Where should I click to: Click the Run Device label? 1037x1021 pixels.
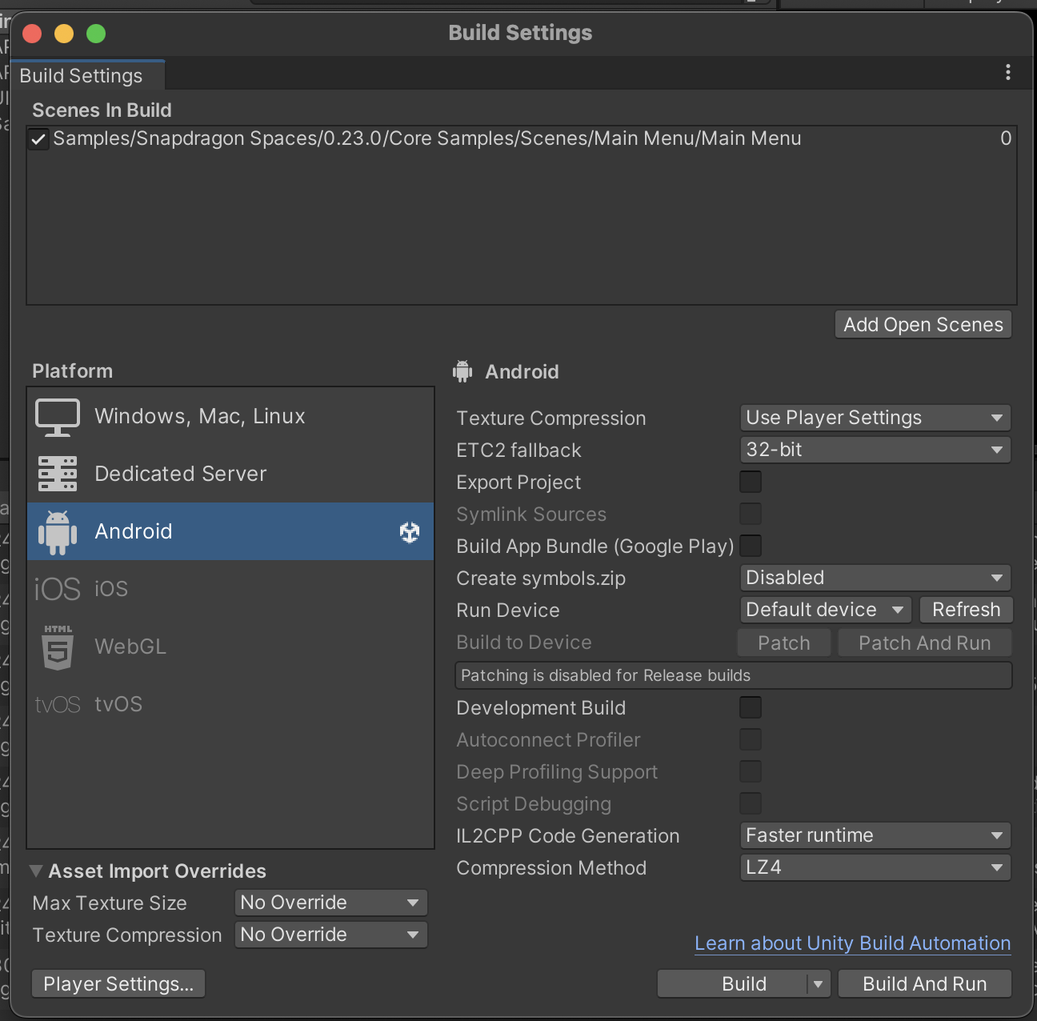[x=508, y=611]
